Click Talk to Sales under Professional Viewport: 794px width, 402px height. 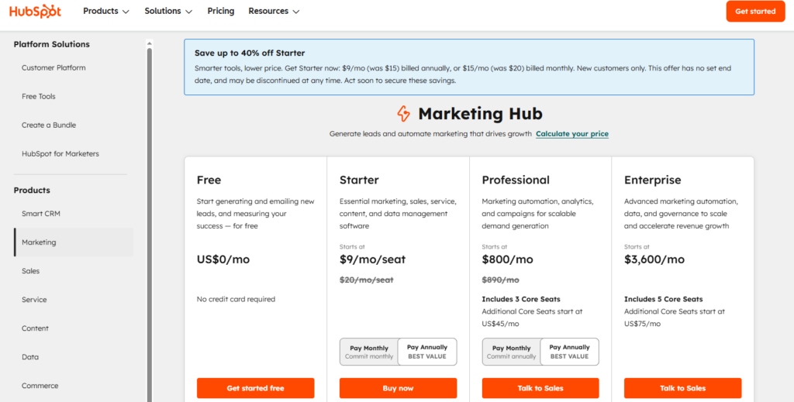[540, 388]
